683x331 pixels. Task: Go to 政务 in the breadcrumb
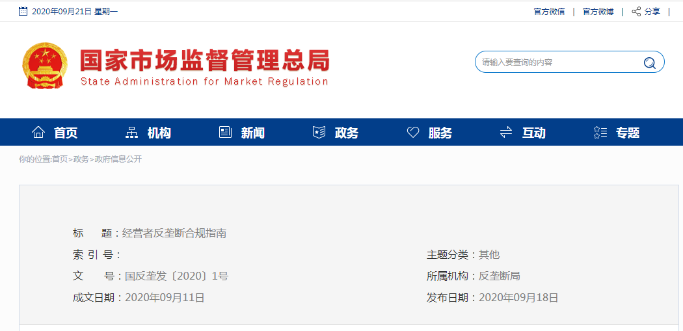[x=81, y=159]
